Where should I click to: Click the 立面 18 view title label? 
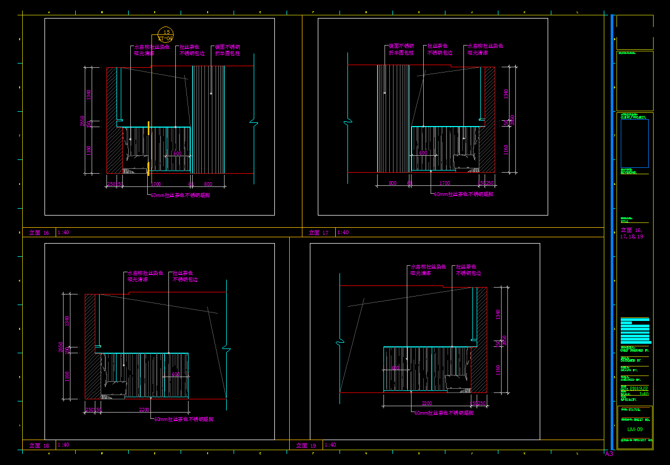[x=39, y=445]
